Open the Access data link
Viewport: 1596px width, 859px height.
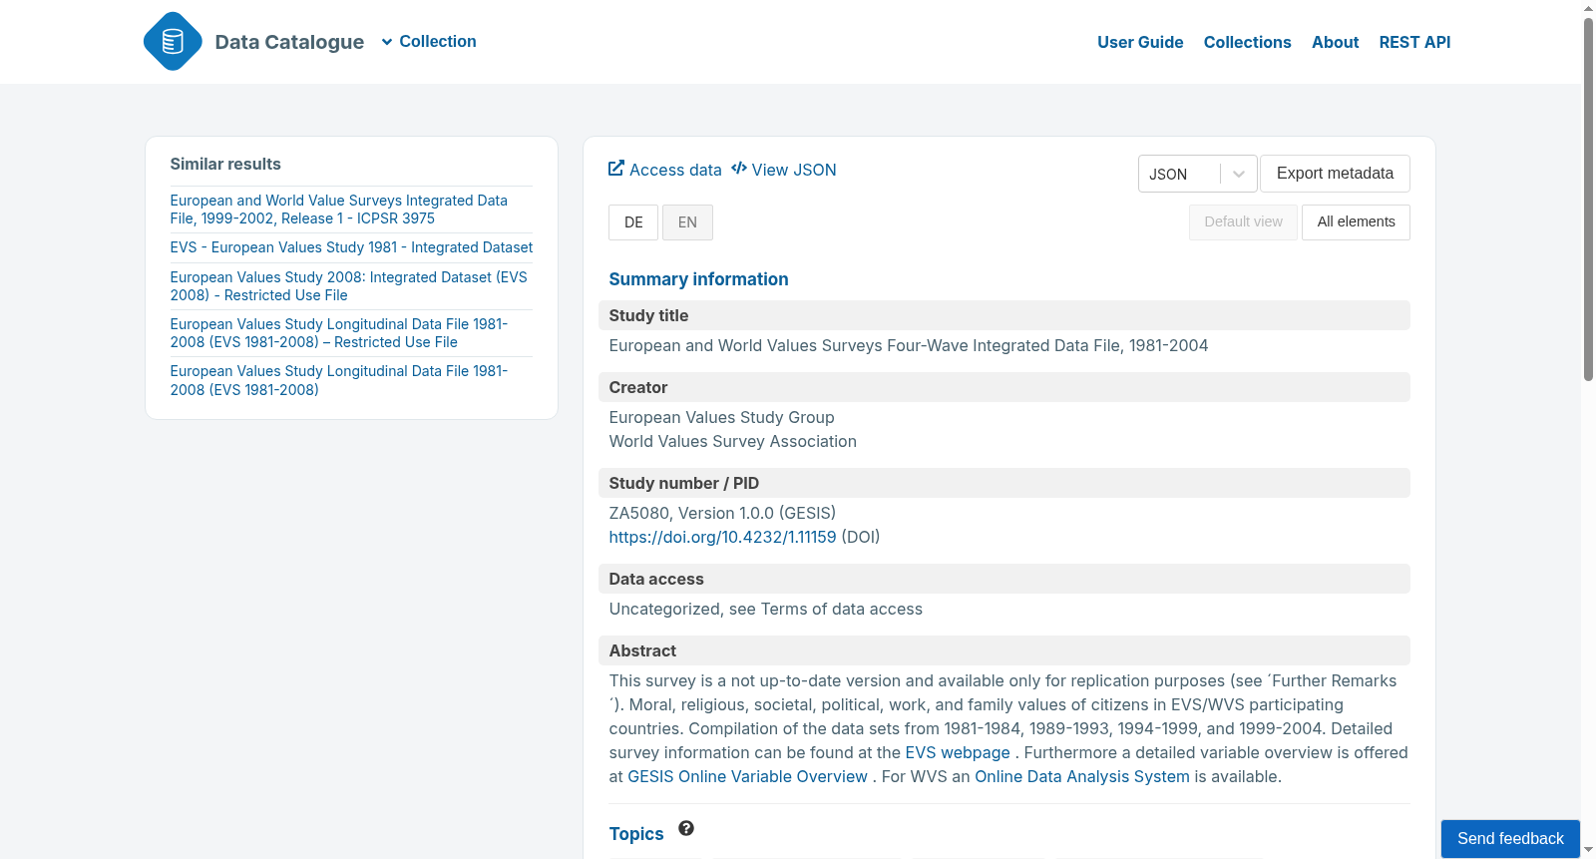(x=665, y=170)
